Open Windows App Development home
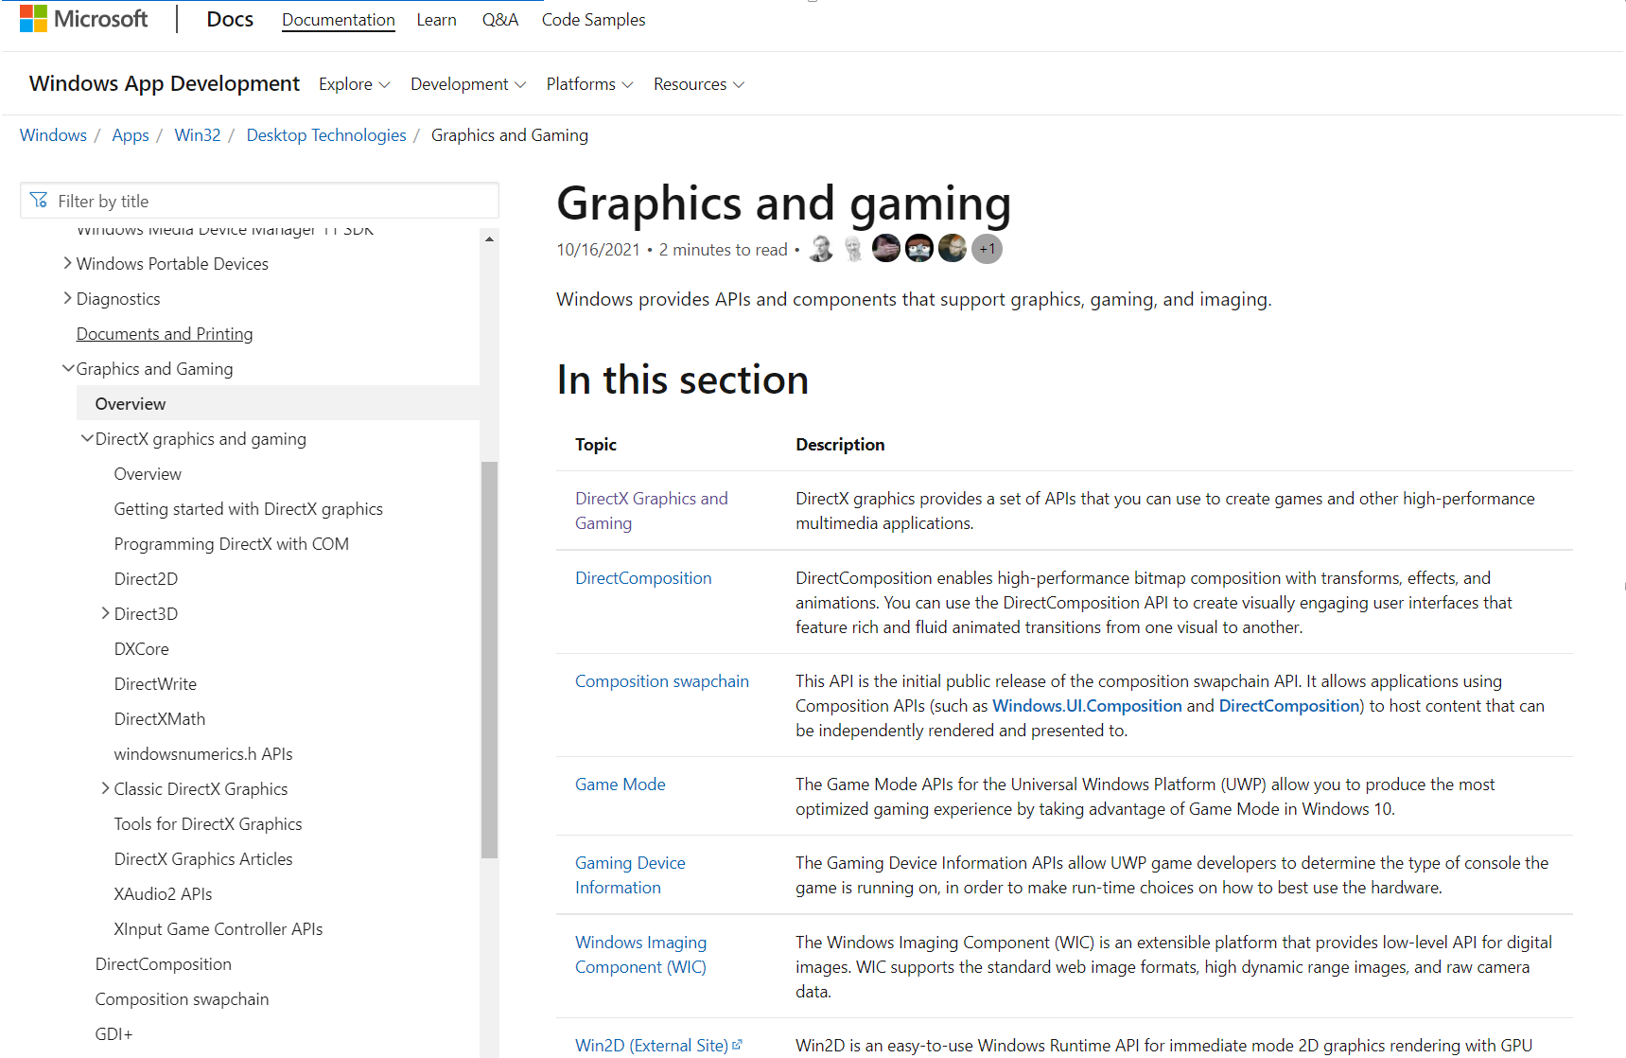Viewport: 1626px width, 1058px height. point(165,83)
